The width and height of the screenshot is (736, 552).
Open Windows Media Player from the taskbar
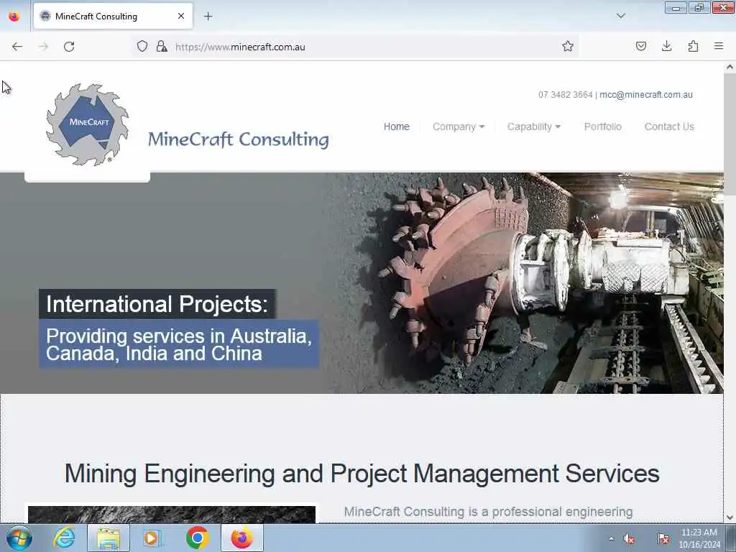click(151, 538)
